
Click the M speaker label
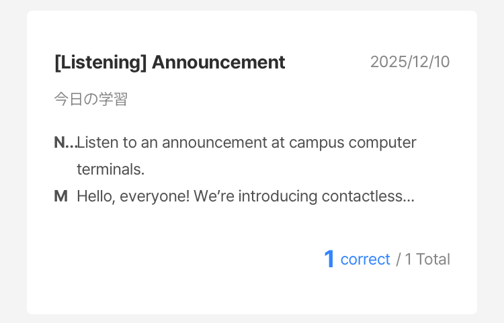(61, 196)
